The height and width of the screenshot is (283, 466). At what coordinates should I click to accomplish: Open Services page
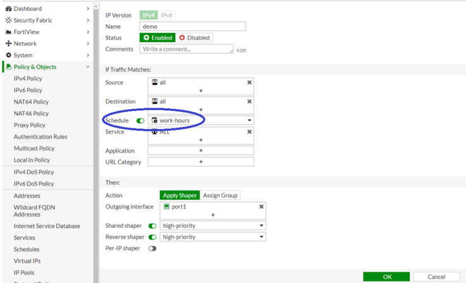(x=24, y=237)
